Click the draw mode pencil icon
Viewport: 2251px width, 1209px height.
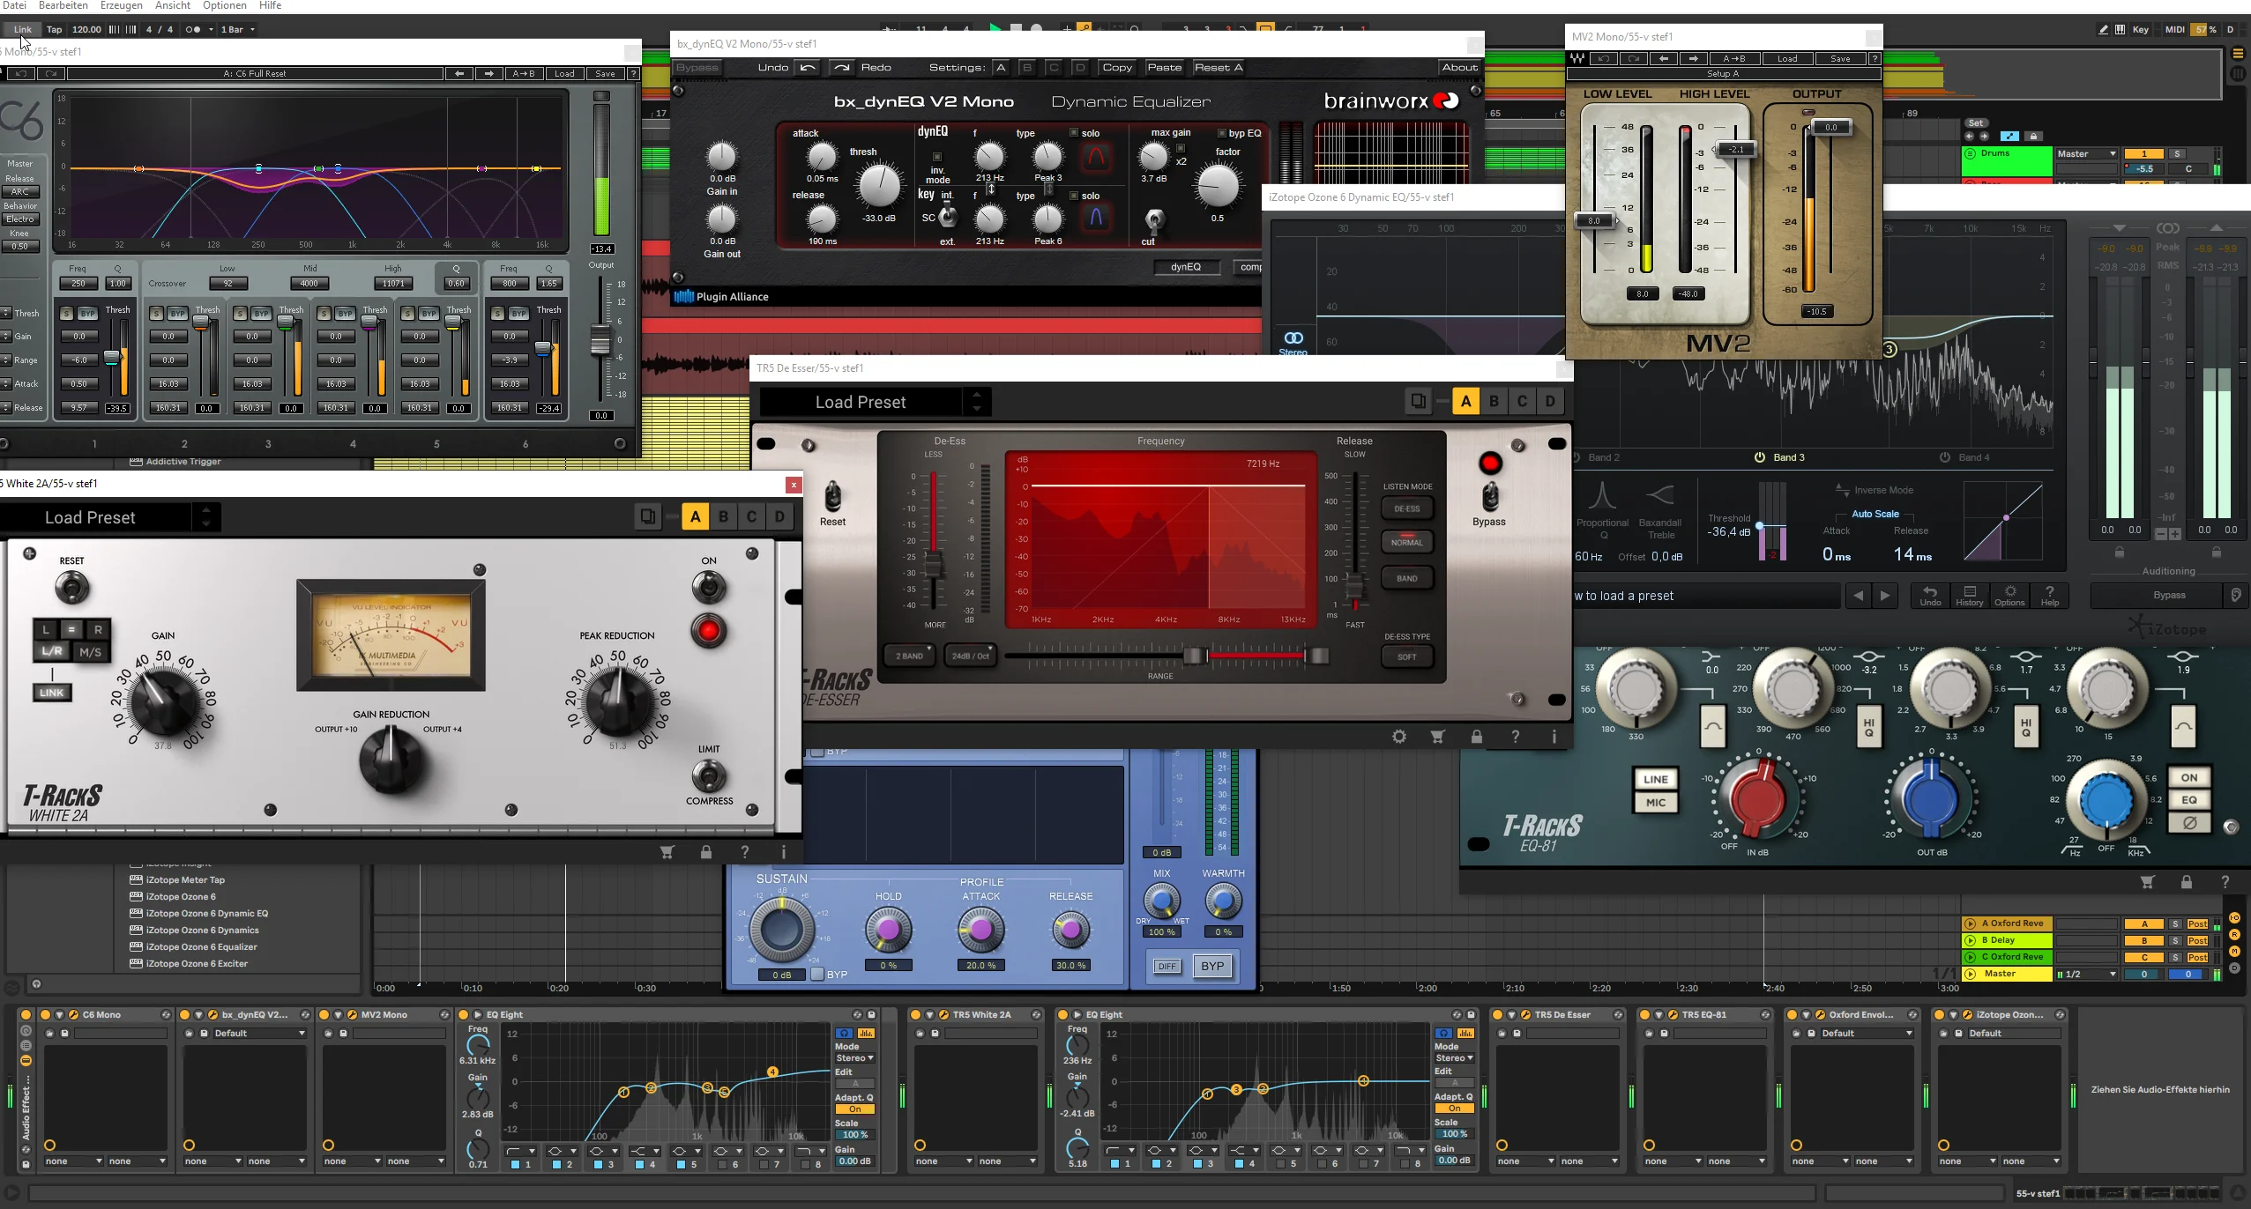tap(2103, 29)
